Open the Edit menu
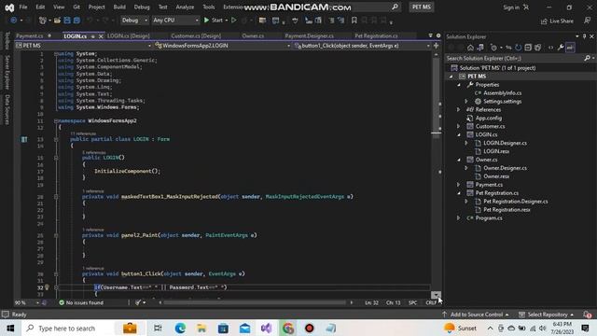Viewport: 597px width, 336px height. coord(40,7)
